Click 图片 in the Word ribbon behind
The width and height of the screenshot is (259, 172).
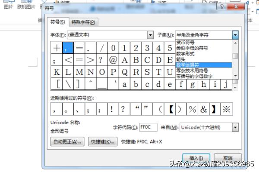8,7
